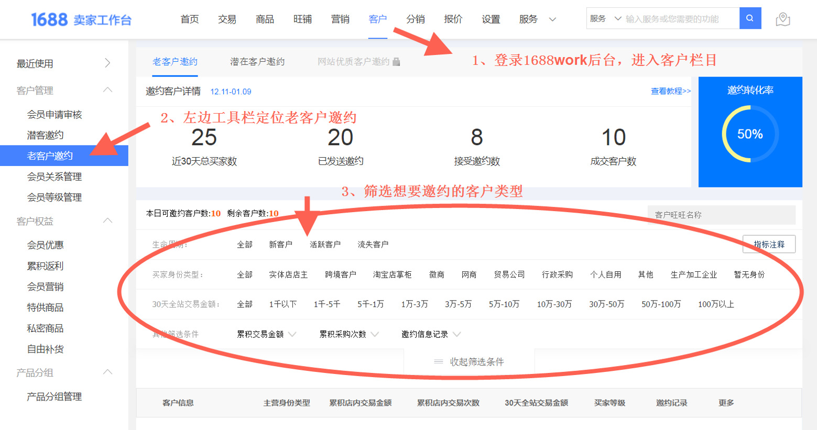Click the top search input field
The width and height of the screenshot is (817, 430).
681,18
